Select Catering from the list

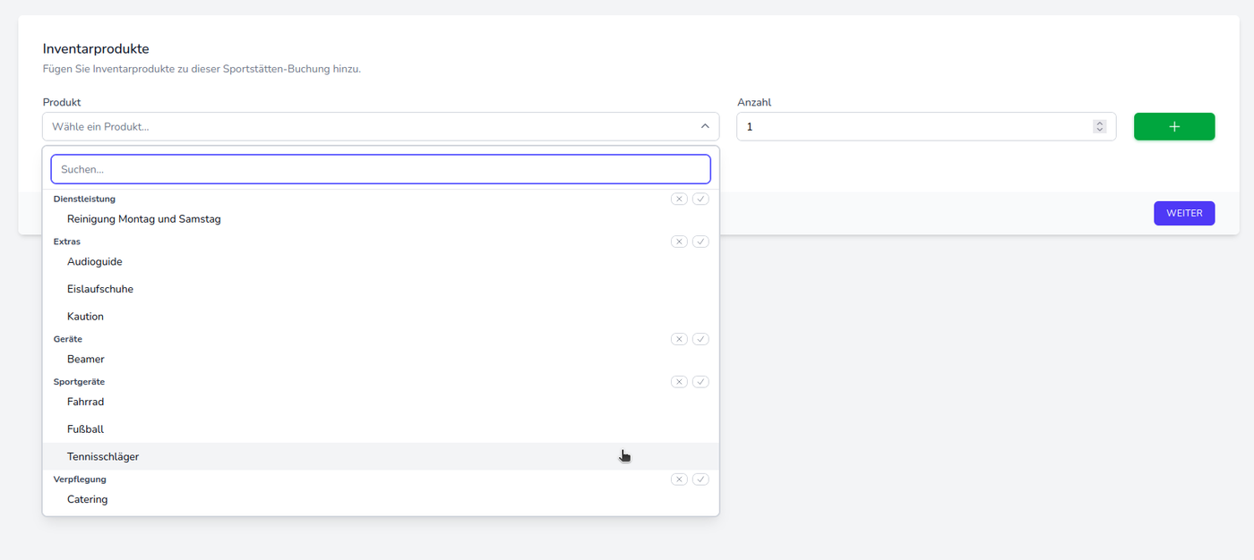click(88, 500)
